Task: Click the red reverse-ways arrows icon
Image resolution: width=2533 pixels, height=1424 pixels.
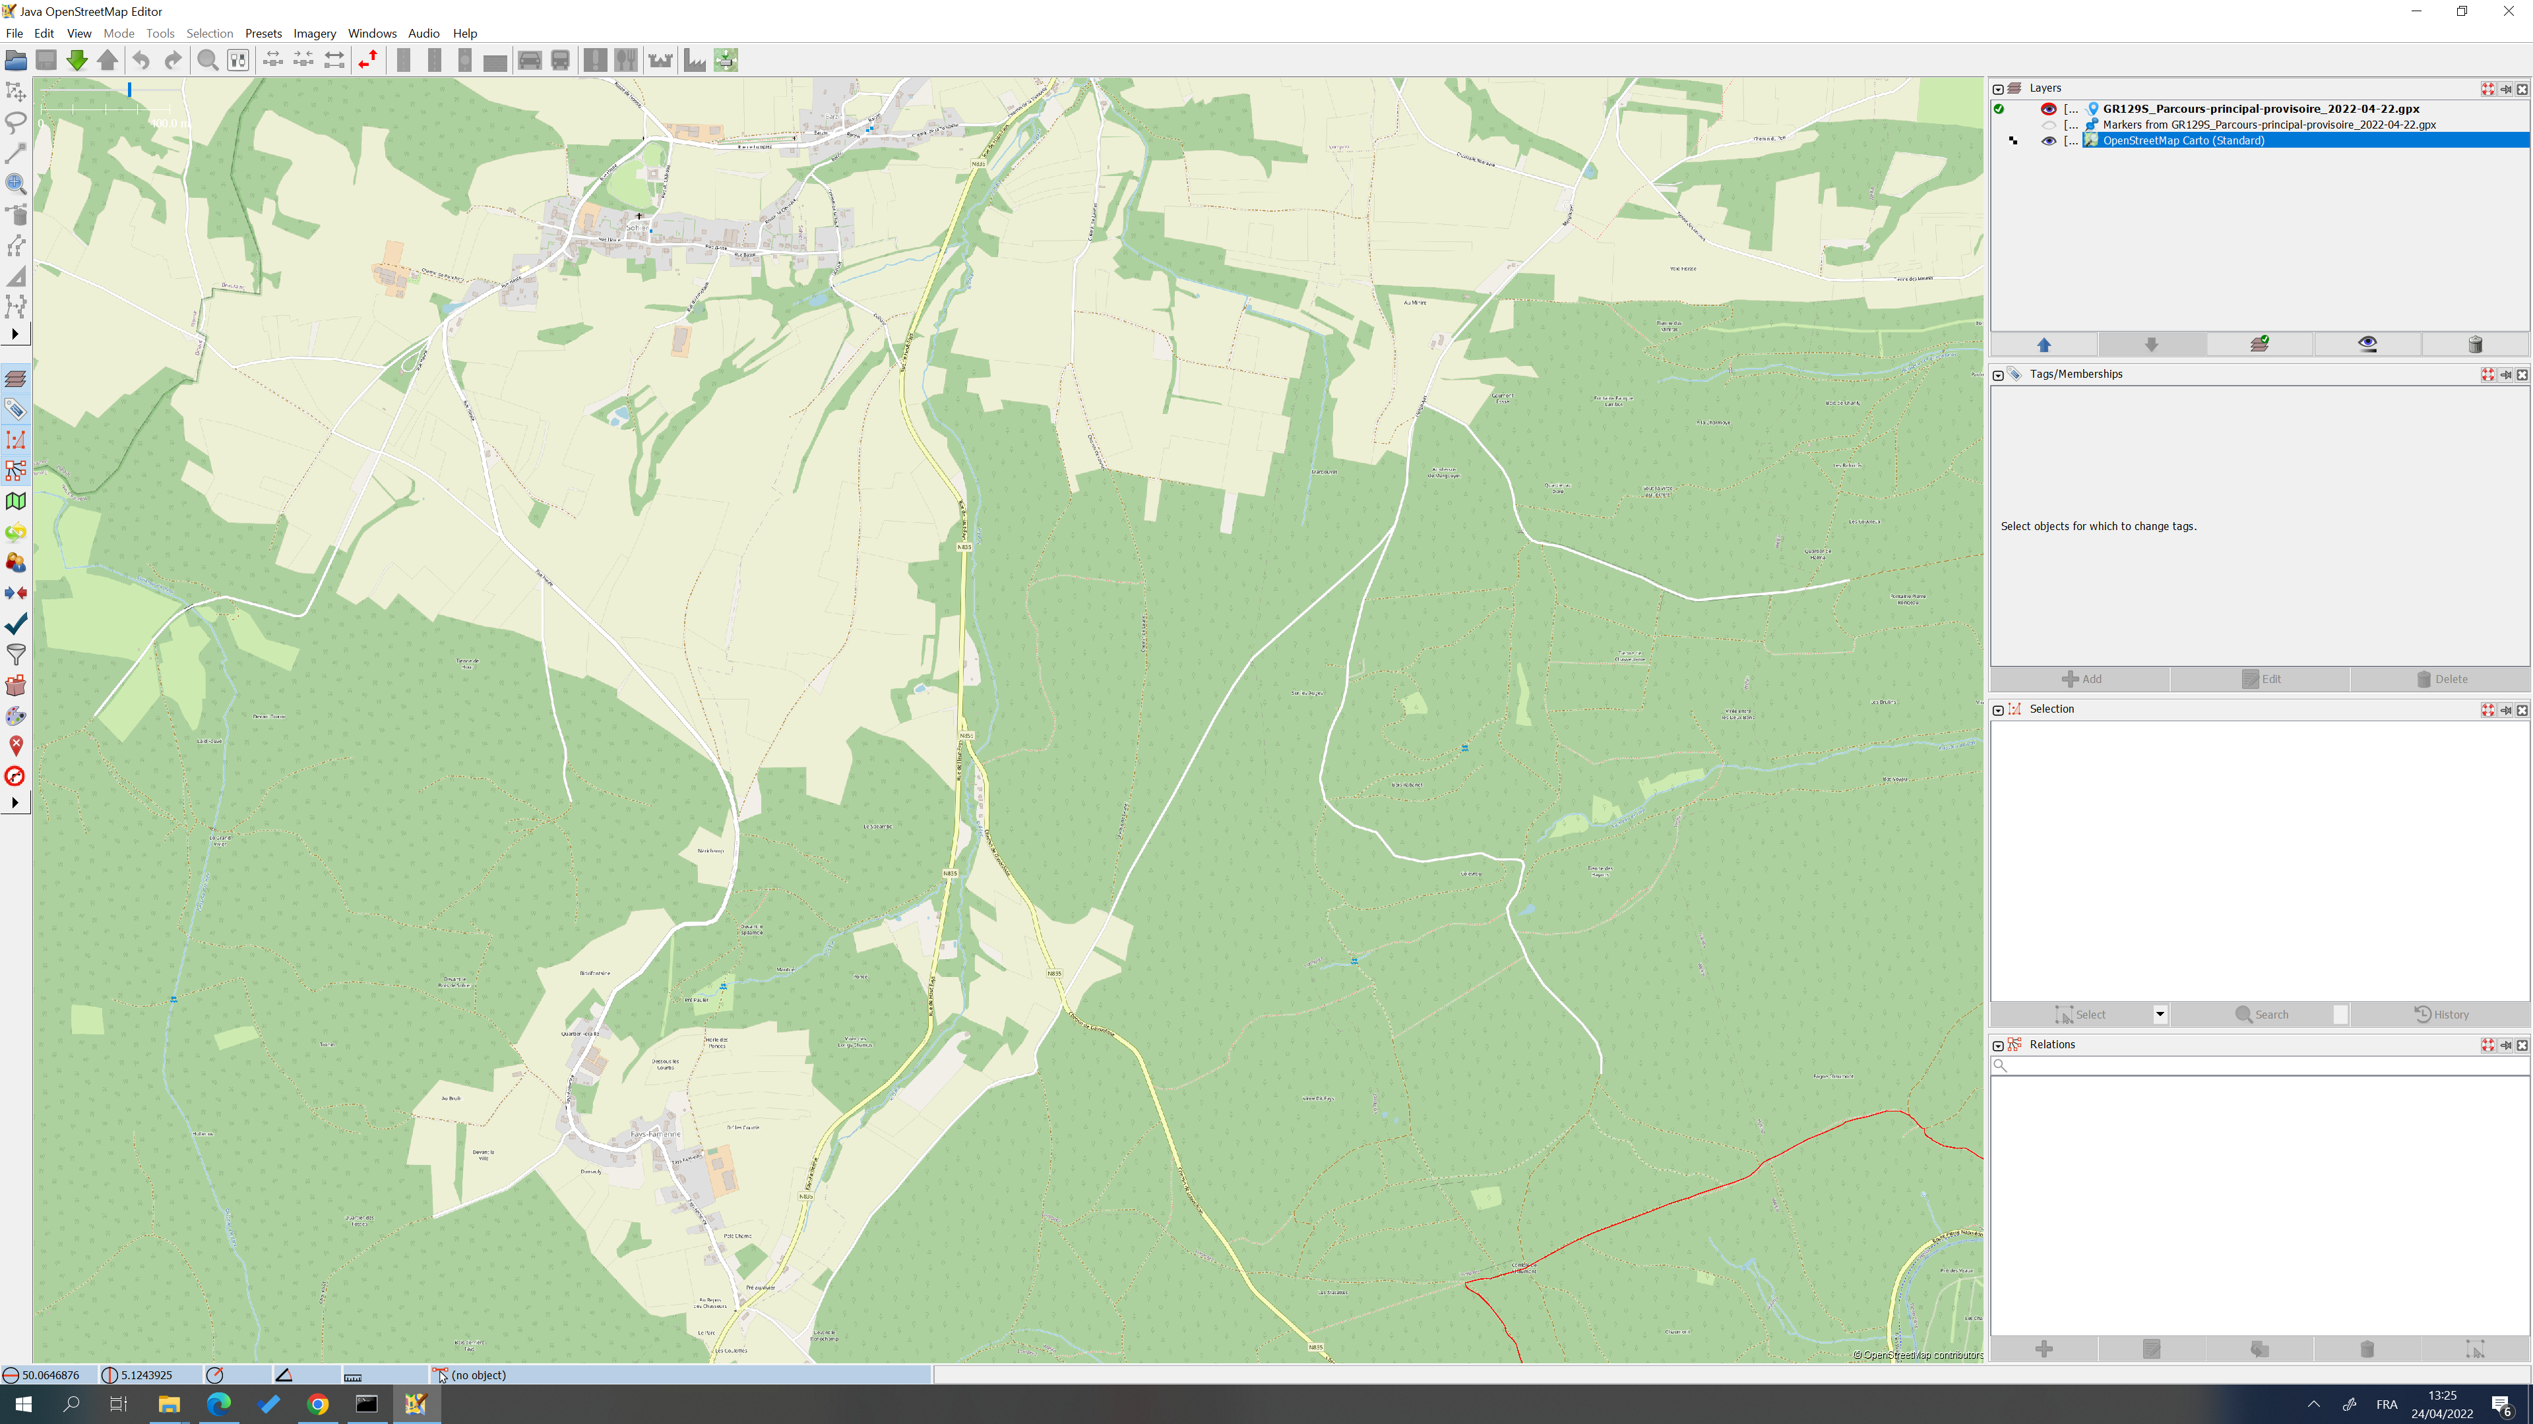Action: tap(368, 61)
